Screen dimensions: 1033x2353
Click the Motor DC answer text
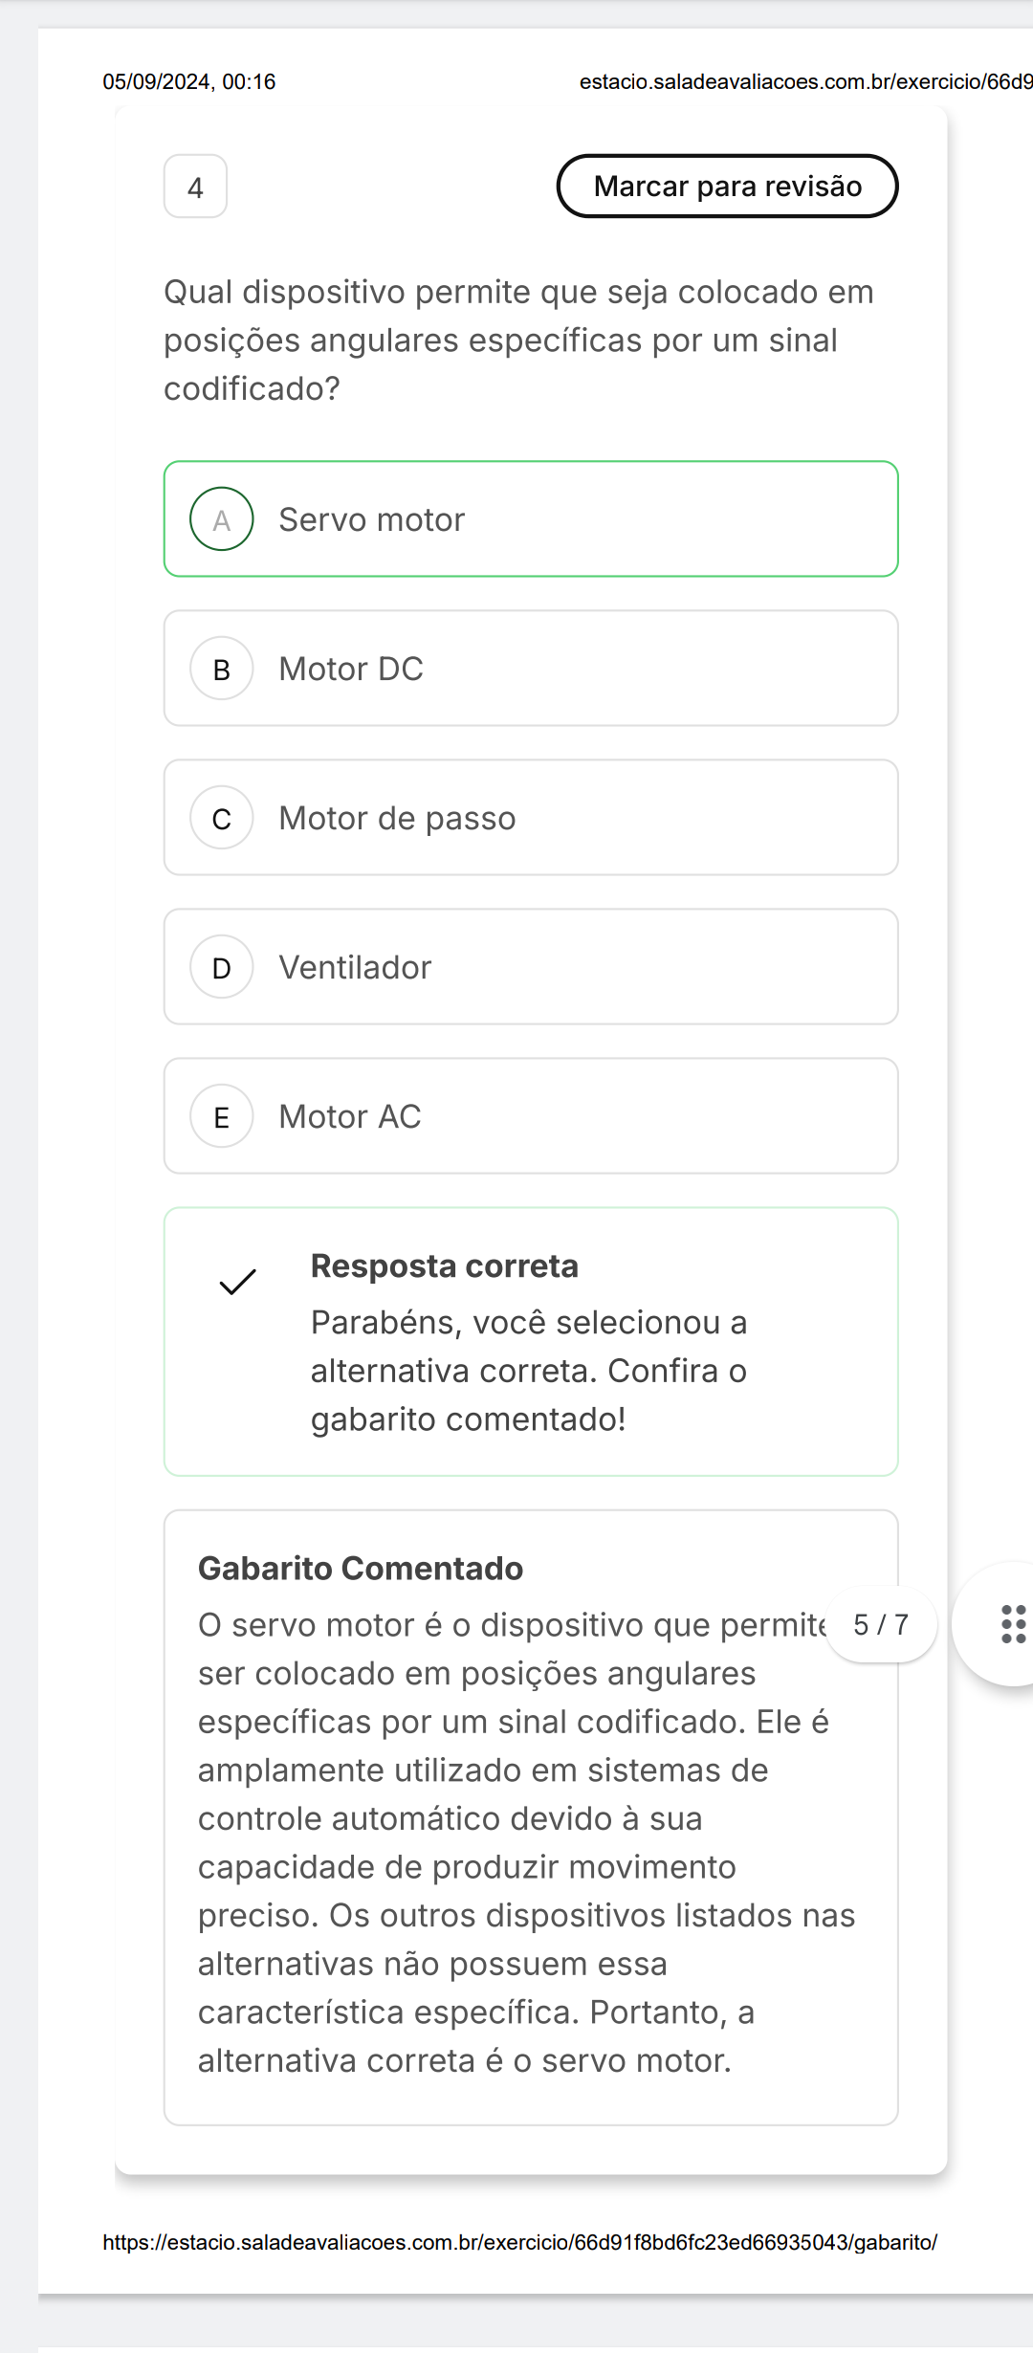tap(351, 669)
